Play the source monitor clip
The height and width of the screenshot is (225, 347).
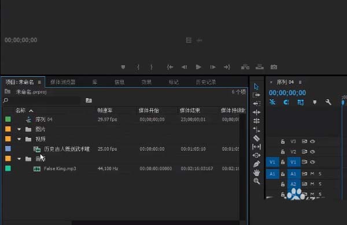click(x=198, y=67)
